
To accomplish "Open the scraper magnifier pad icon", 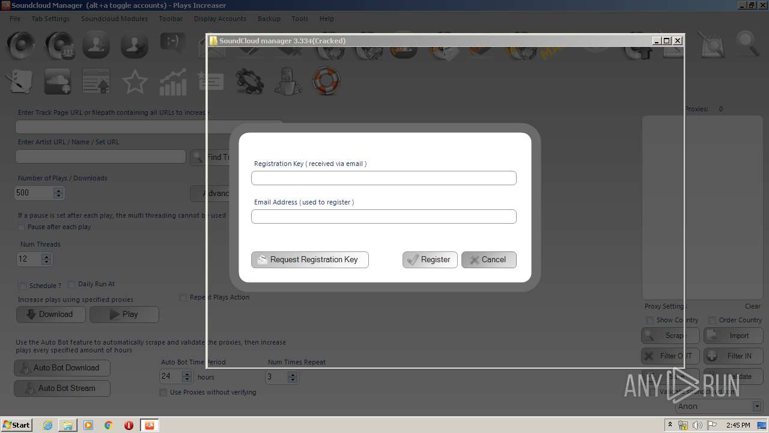I will 711,46.
